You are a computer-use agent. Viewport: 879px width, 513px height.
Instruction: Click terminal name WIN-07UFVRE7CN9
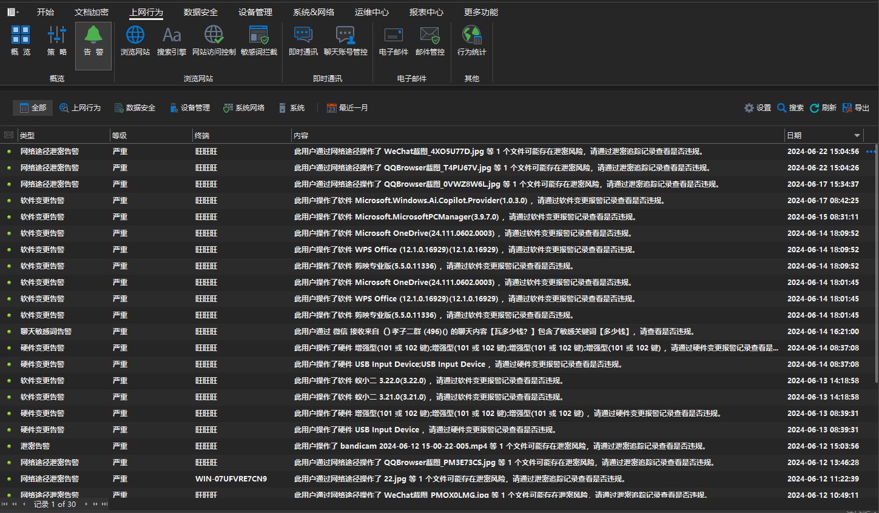[x=231, y=479]
